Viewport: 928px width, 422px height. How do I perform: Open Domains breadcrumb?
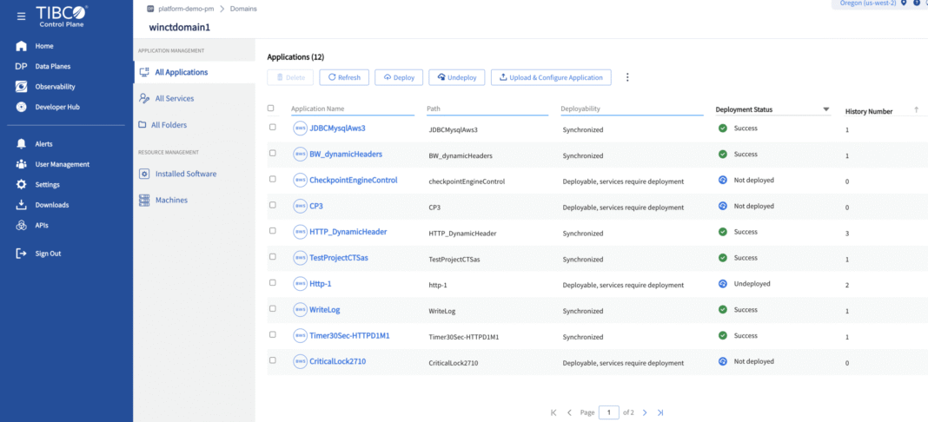pos(243,9)
